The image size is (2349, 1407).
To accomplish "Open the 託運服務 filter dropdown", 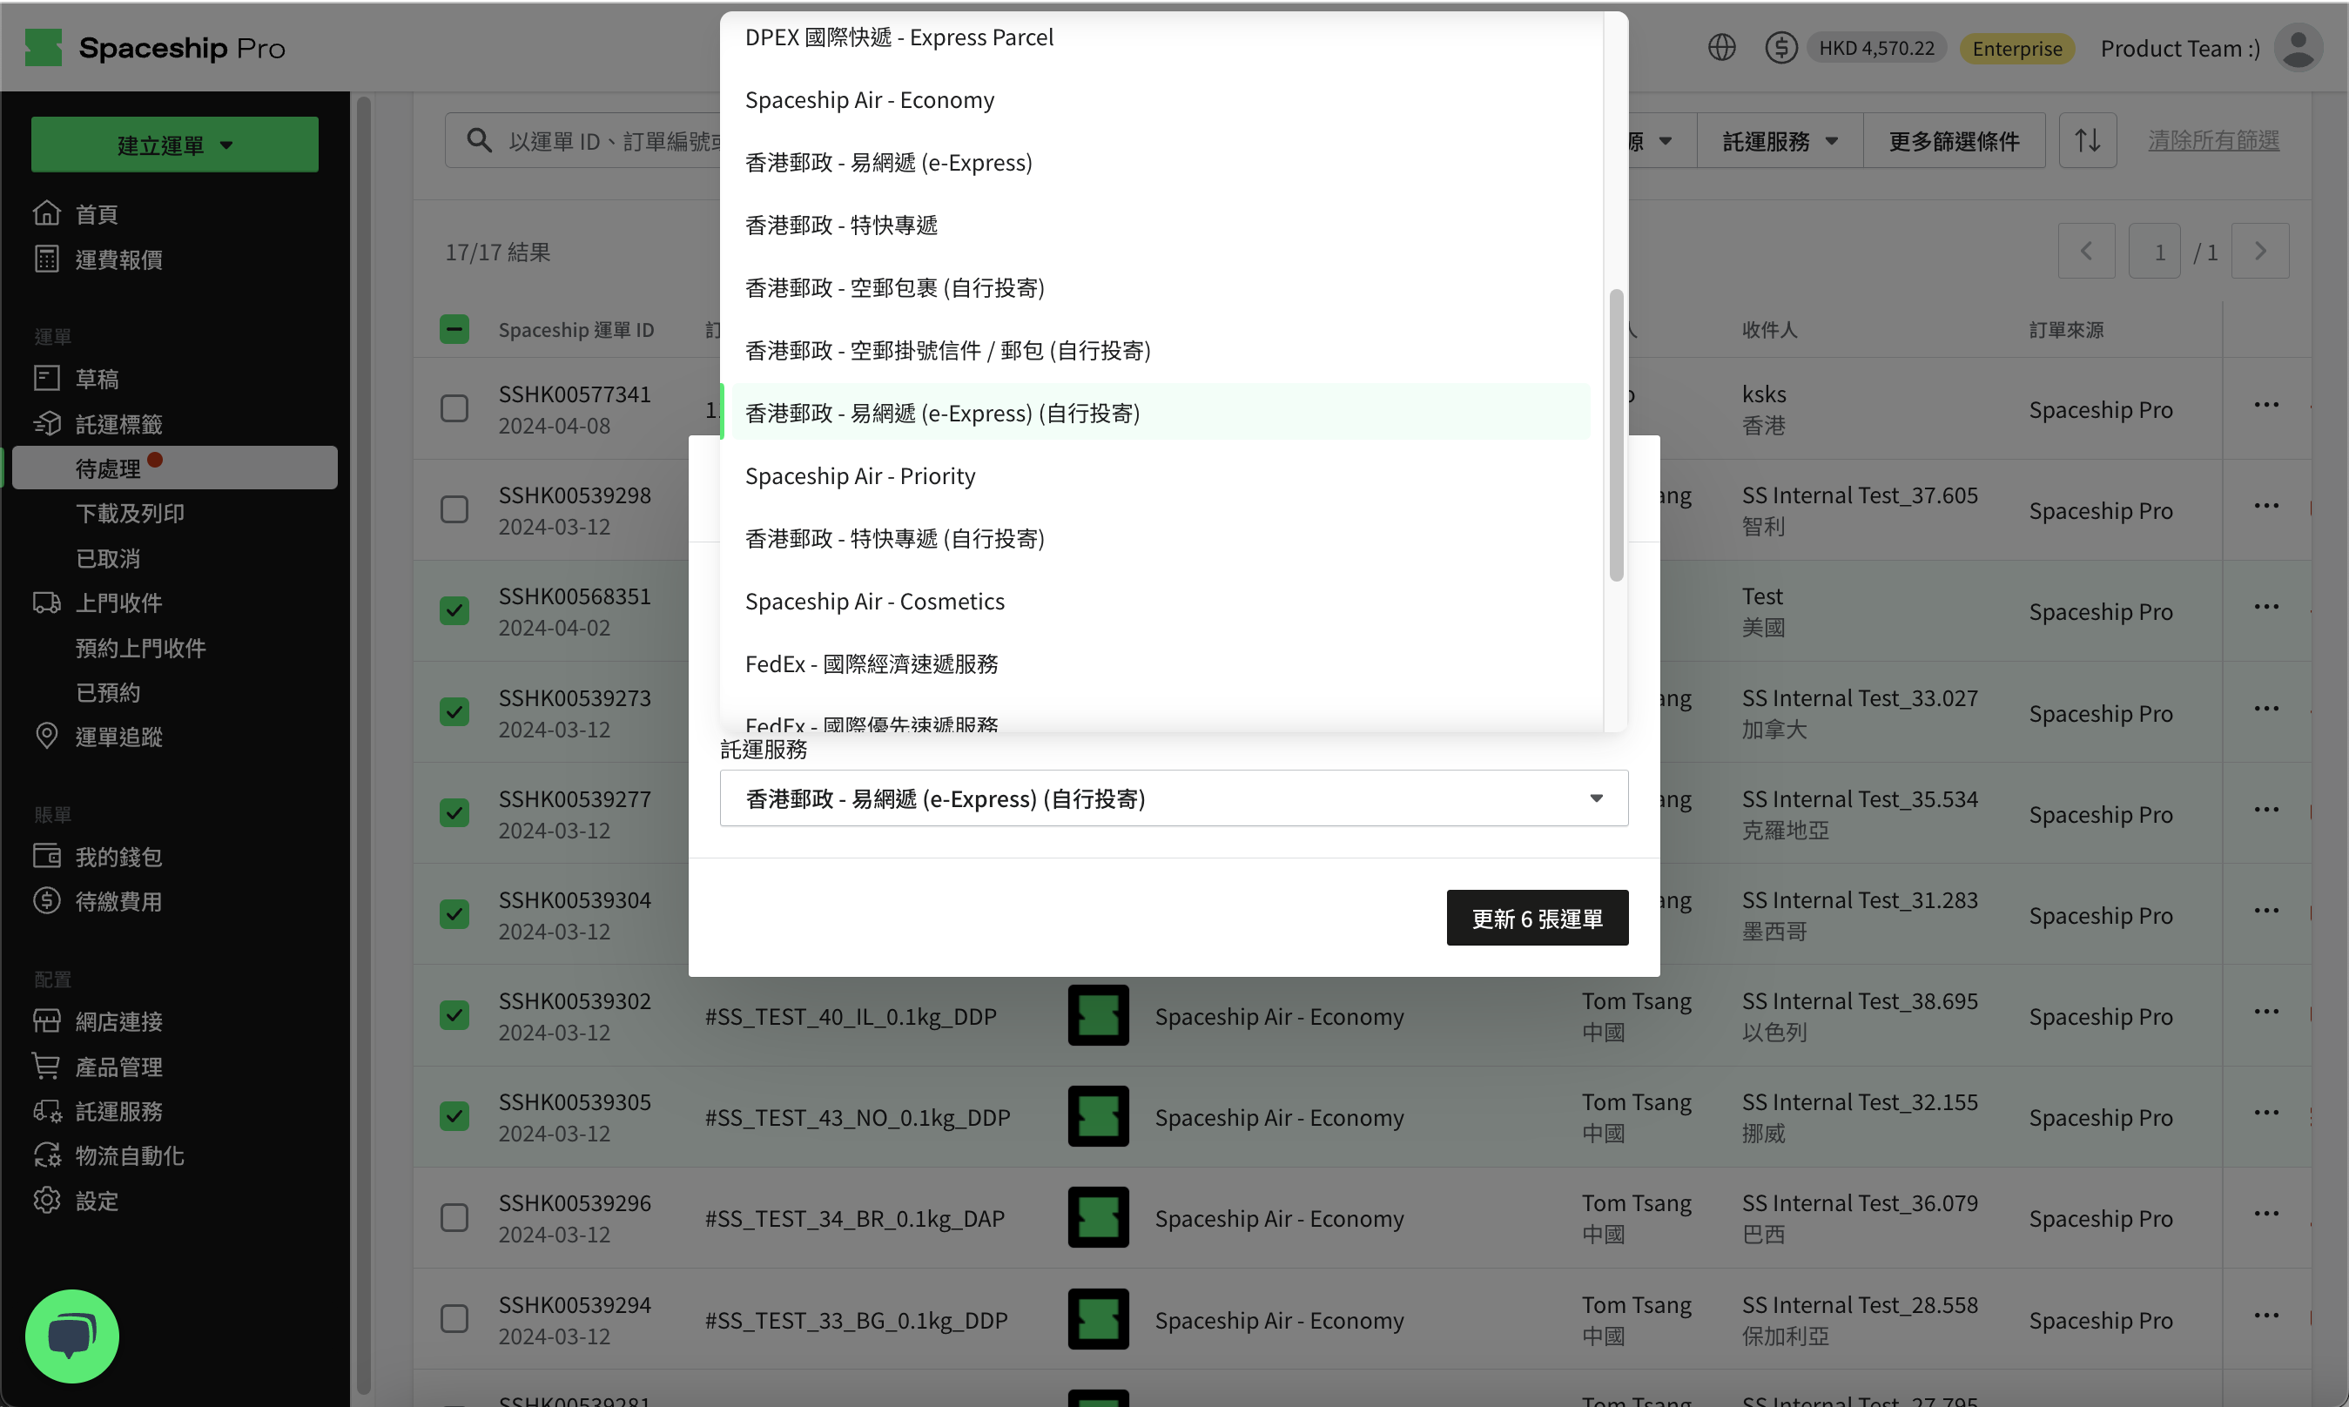I will 1780,140.
